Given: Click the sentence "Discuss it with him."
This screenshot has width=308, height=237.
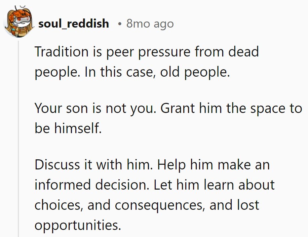Looking at the screenshot, I should (x=94, y=165).
